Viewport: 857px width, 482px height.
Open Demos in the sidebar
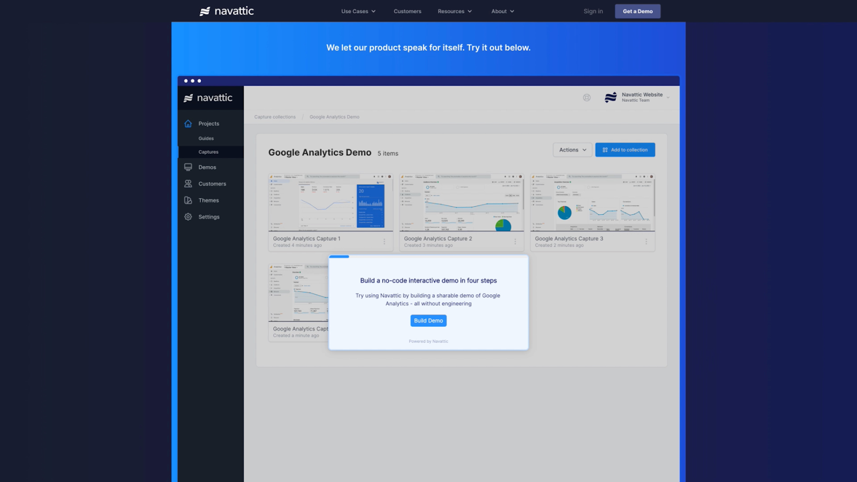point(207,168)
